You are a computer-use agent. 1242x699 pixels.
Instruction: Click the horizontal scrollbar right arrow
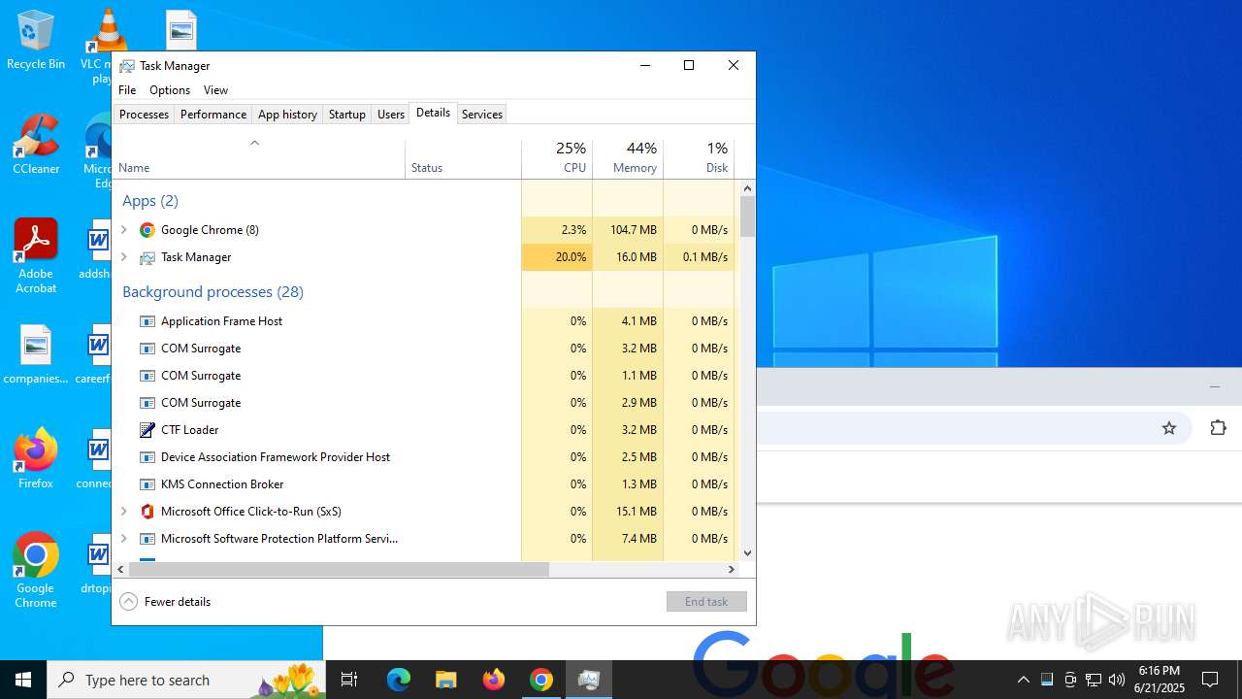click(732, 570)
